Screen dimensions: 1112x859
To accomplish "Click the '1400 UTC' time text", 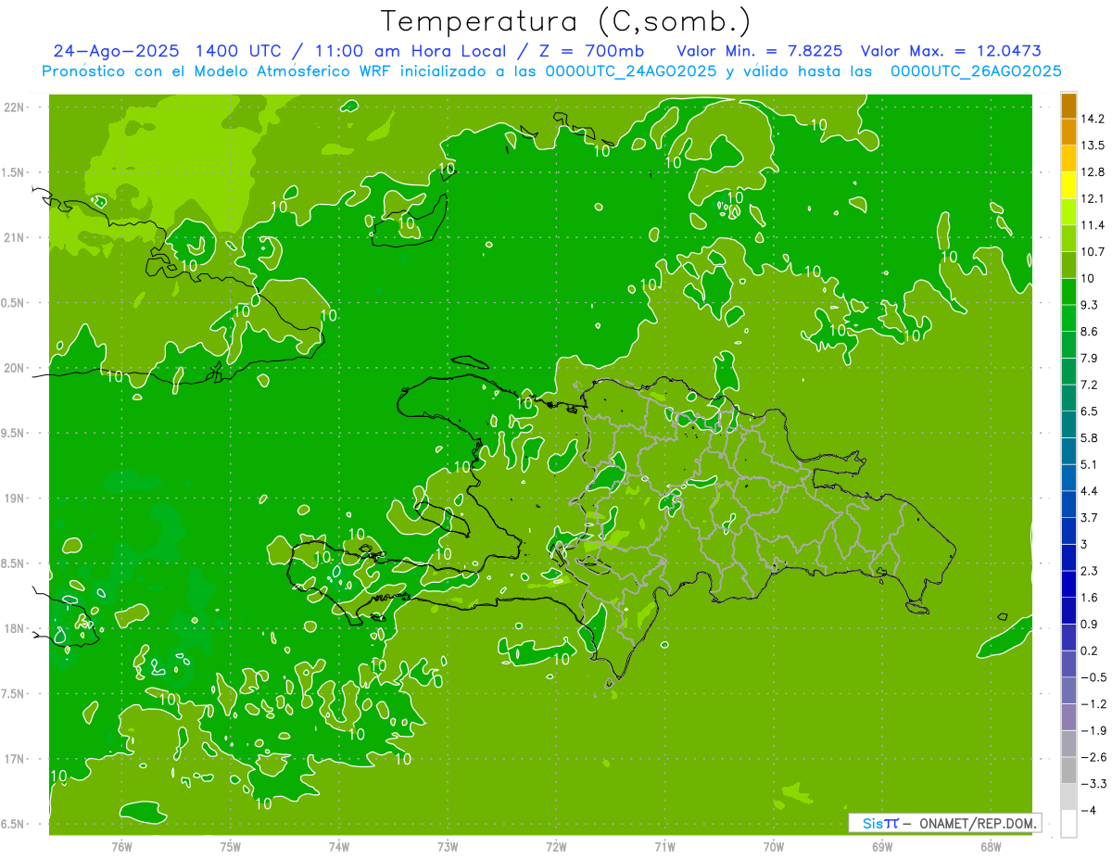I will (237, 51).
